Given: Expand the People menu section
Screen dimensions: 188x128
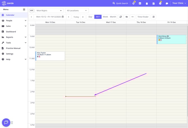Looking at the screenshot, I should (x=14, y=20).
